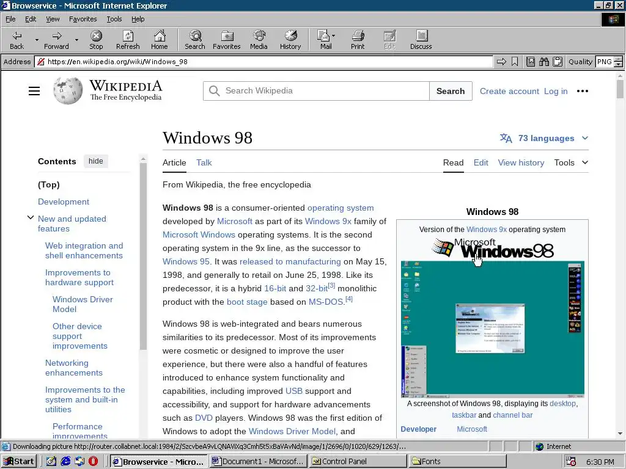Open Internet Explorer from quick launch

[x=65, y=462]
